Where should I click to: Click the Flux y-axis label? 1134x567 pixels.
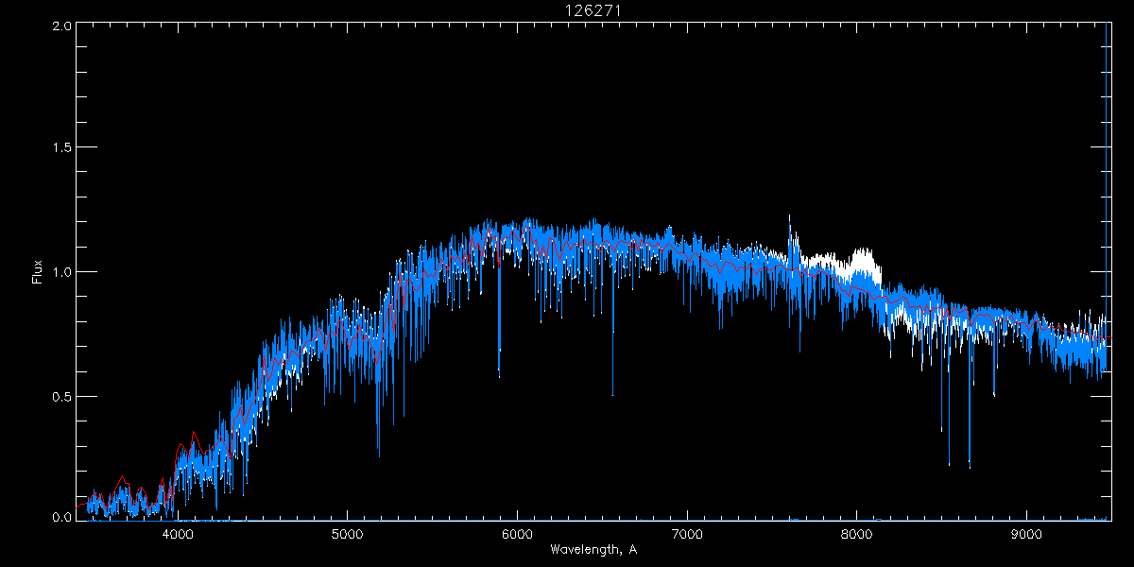click(38, 272)
